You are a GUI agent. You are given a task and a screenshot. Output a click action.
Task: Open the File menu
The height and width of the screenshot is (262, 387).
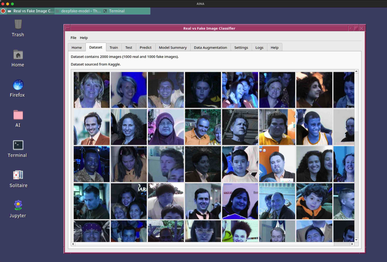pos(74,38)
